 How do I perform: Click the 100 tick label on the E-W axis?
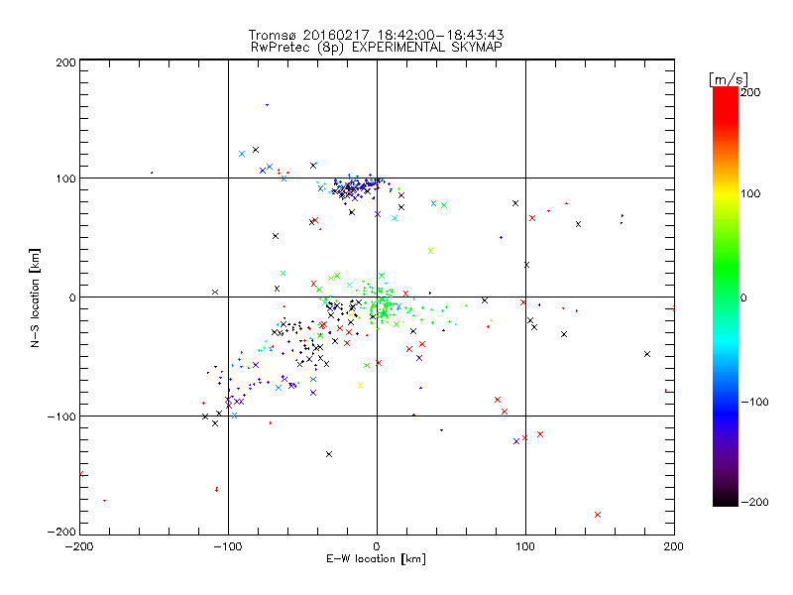click(x=525, y=546)
